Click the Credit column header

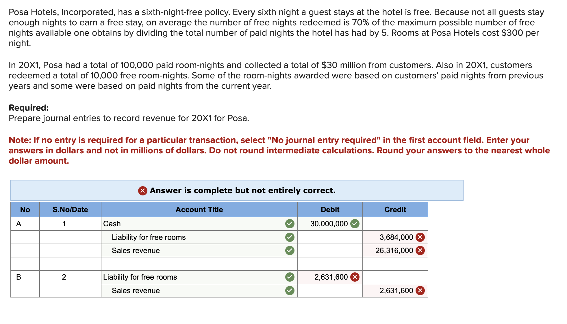point(395,210)
